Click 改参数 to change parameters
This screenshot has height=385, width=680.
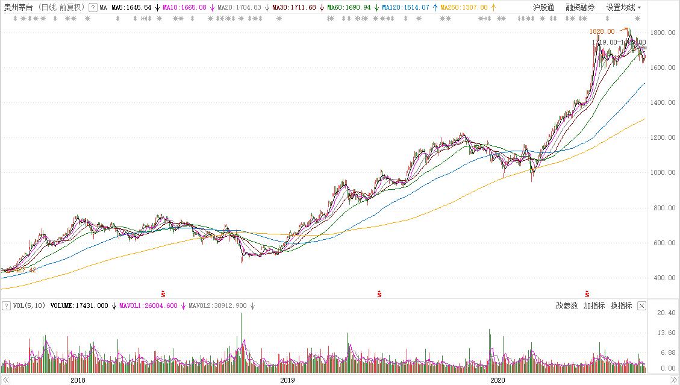(x=567, y=305)
